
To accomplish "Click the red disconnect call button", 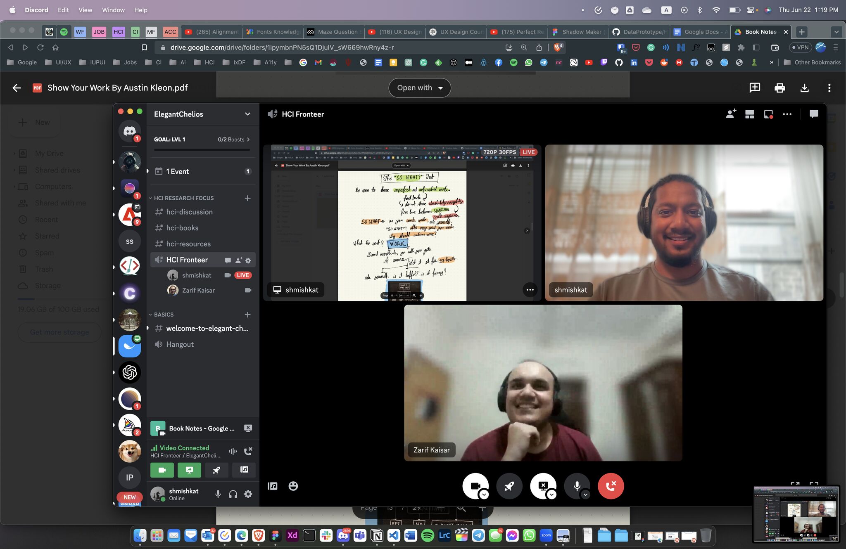I will (x=611, y=486).
